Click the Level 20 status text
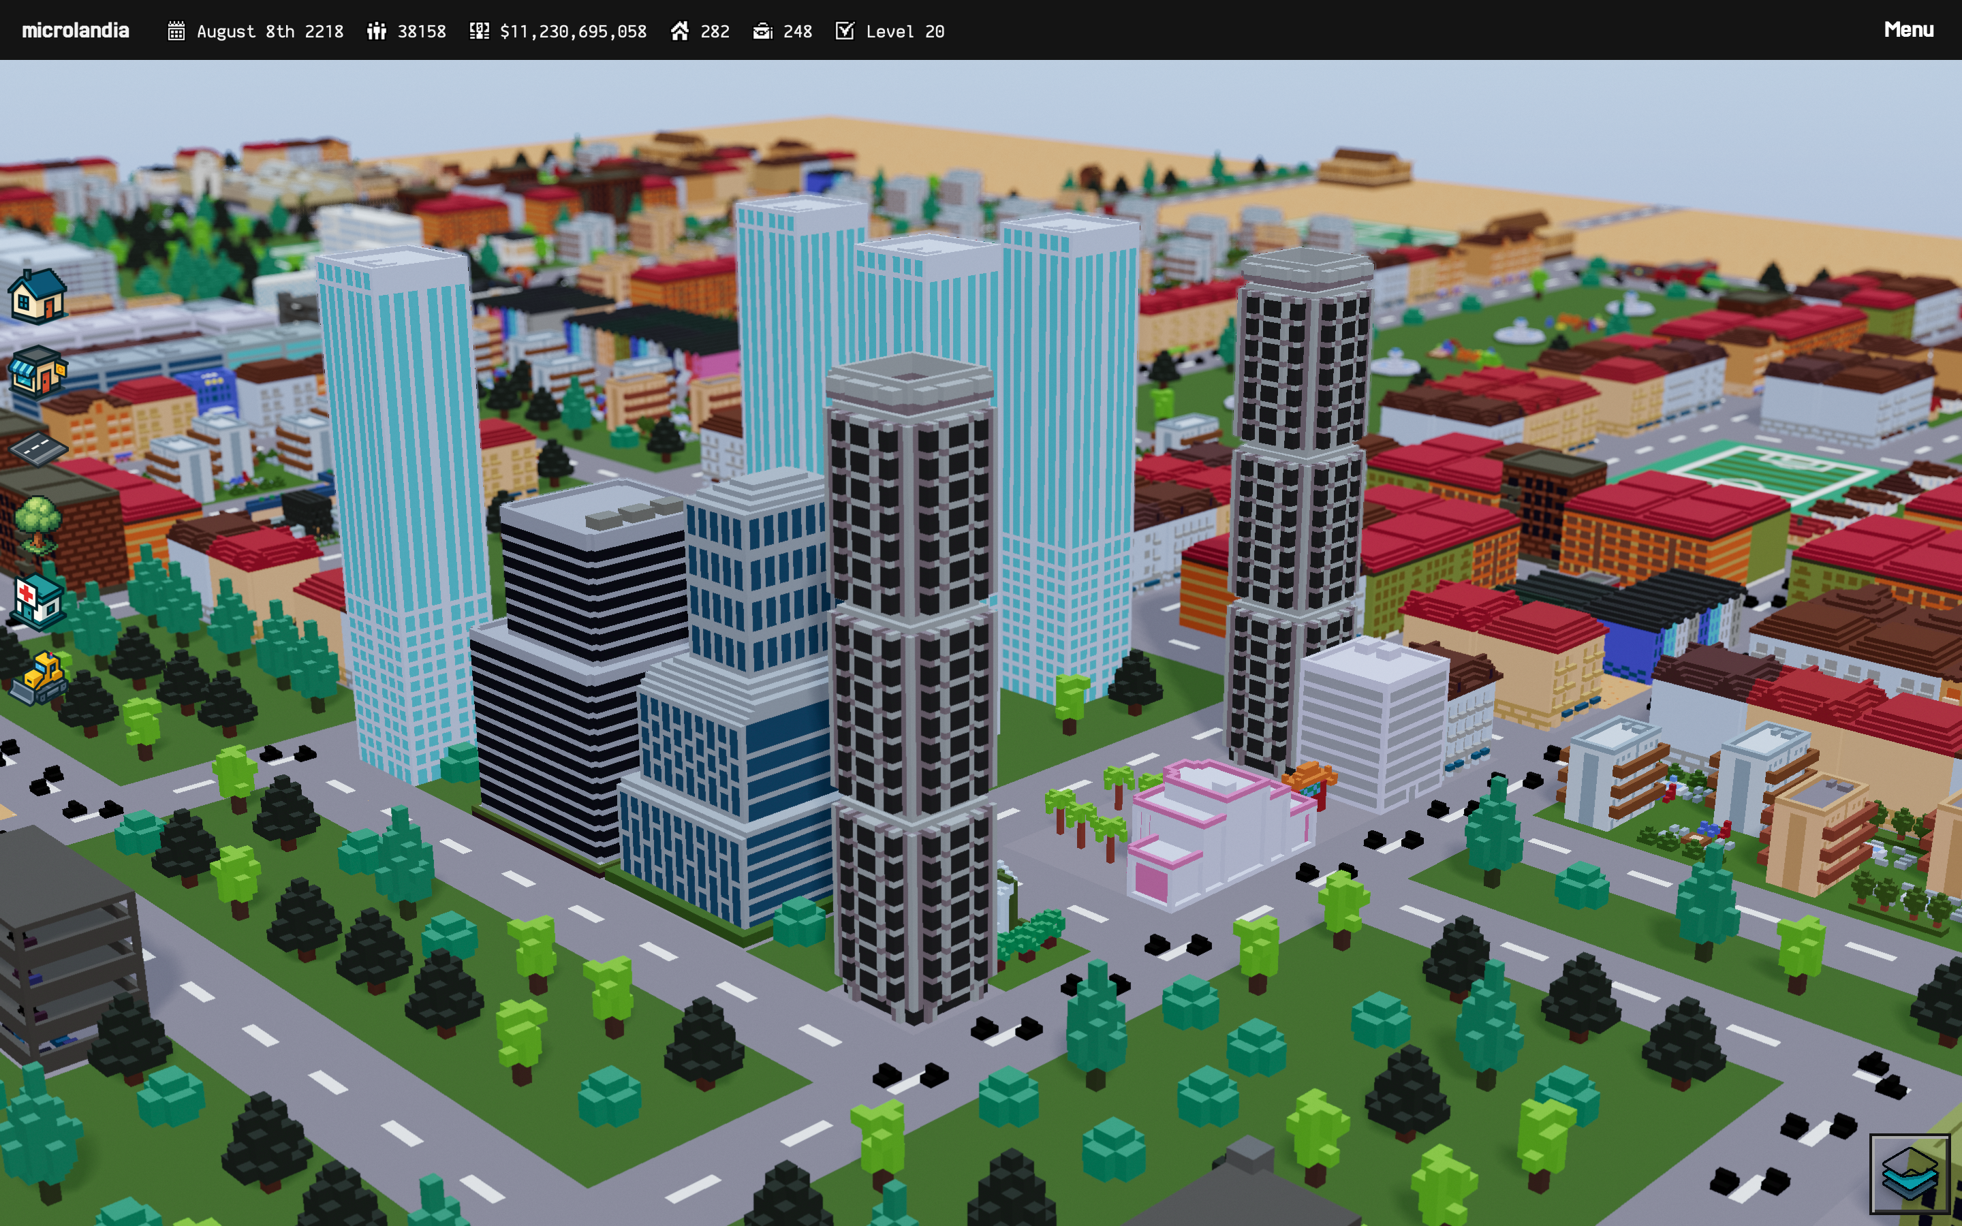Screen dimensions: 1962x1226 [x=905, y=31]
